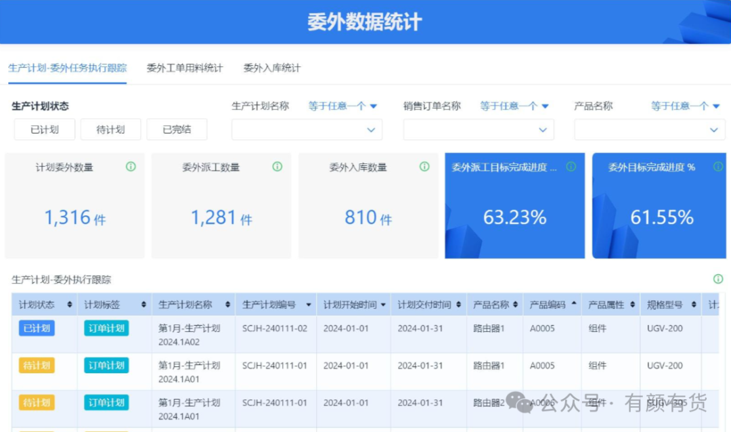Screen dimensions: 731x432
Task: Click blue 已计划 status tag in first row
Action: 37,328
